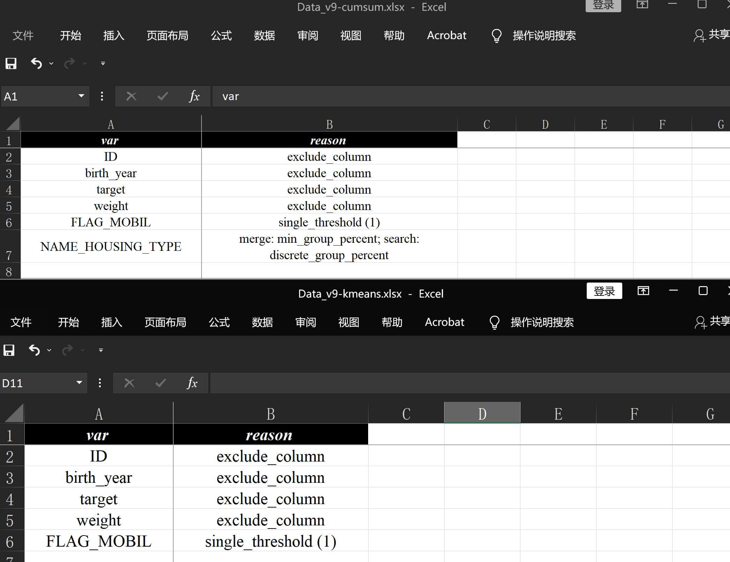Click lightbulb search icon in kmeans ribbon
Image resolution: width=730 pixels, height=562 pixels.
494,322
